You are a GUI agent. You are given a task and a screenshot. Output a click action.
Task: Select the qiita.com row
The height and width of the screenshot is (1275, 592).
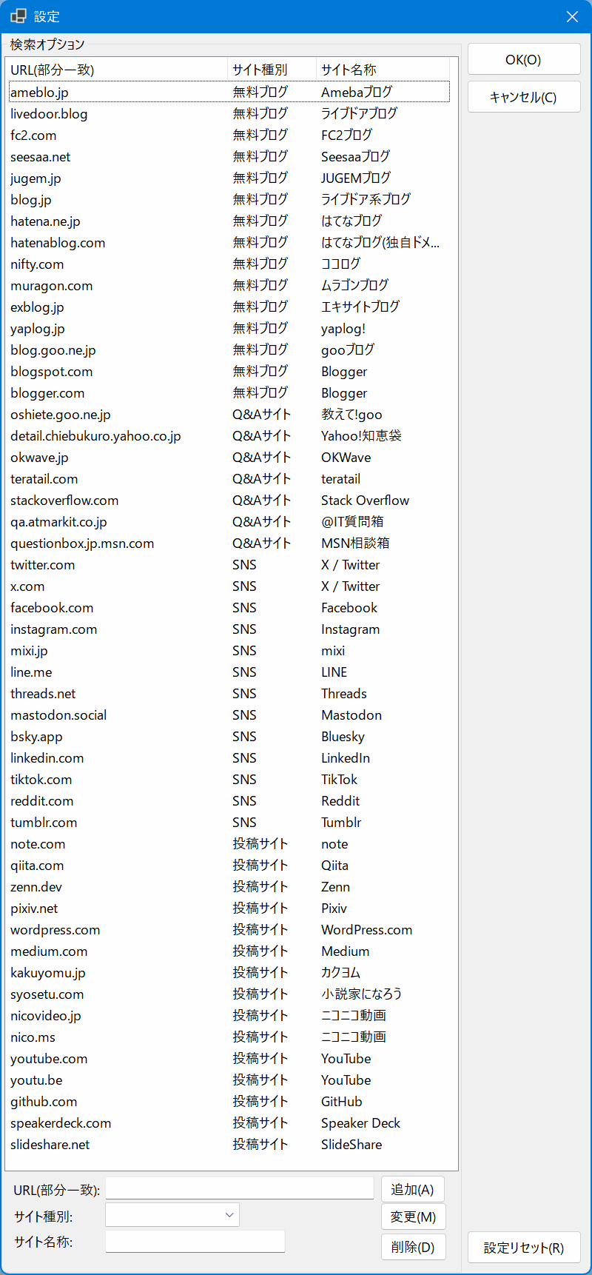[x=229, y=865]
